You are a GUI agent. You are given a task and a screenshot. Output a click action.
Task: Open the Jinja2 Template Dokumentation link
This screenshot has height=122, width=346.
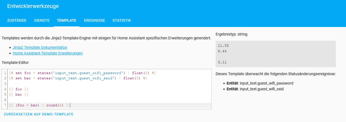click(x=40, y=47)
